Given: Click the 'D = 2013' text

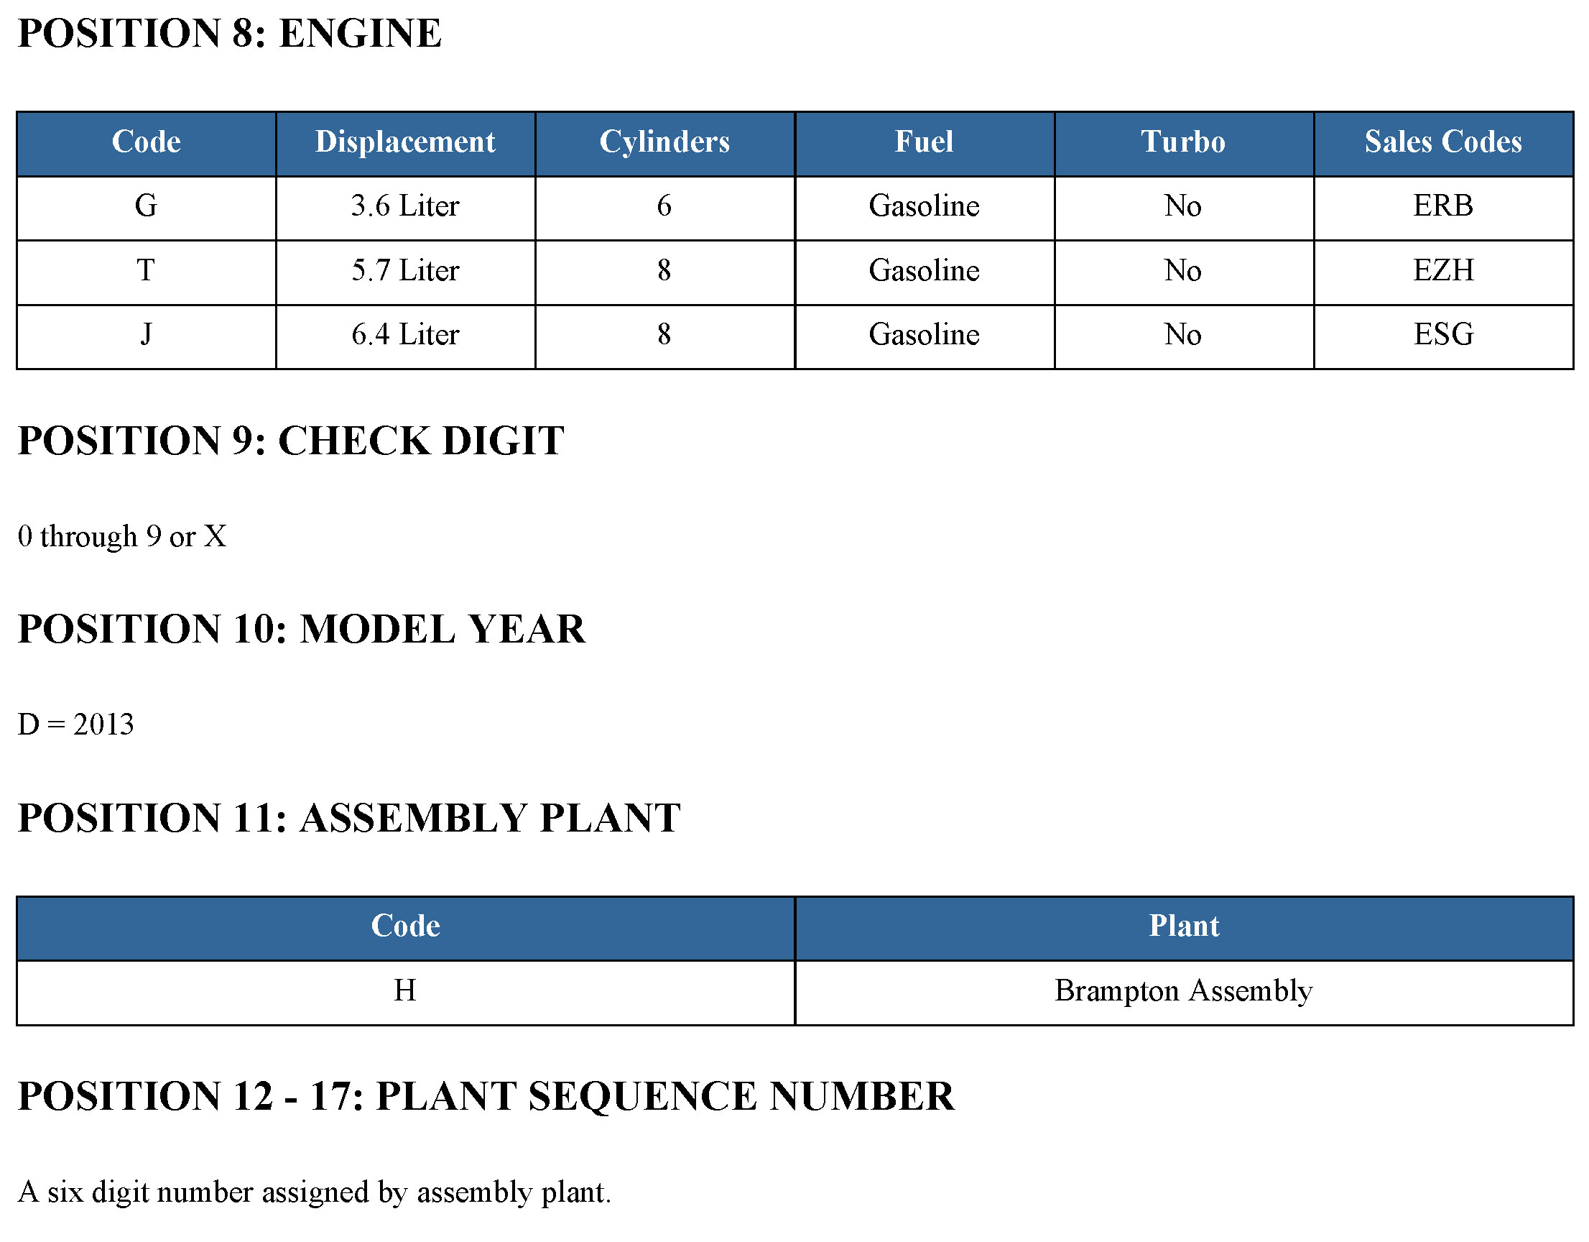Looking at the screenshot, I should pyautogui.click(x=76, y=724).
